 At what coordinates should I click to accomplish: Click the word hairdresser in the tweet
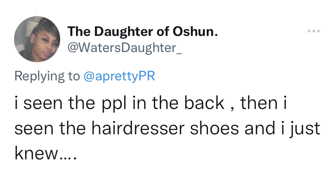click(138, 128)
